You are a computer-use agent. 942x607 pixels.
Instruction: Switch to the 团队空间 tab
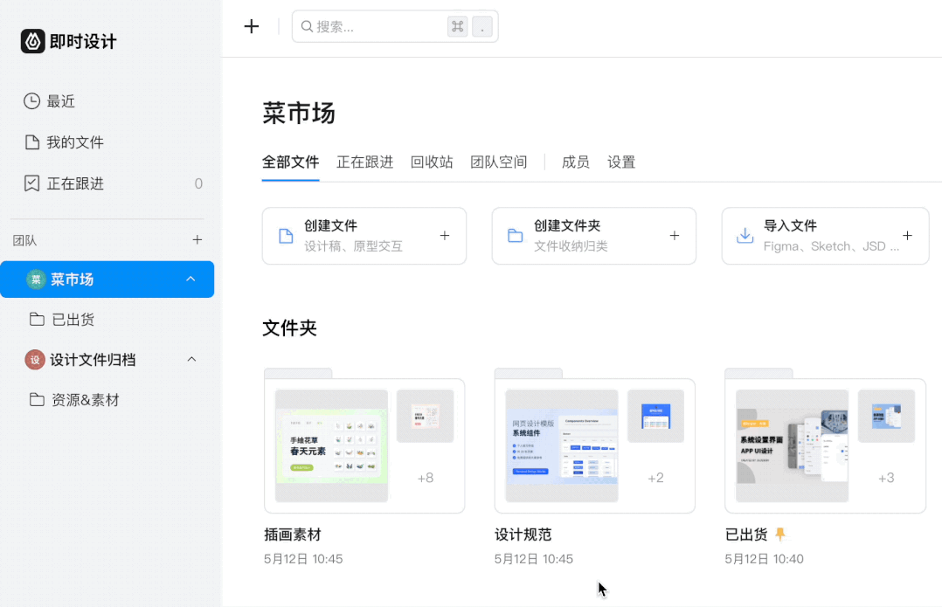[499, 162]
